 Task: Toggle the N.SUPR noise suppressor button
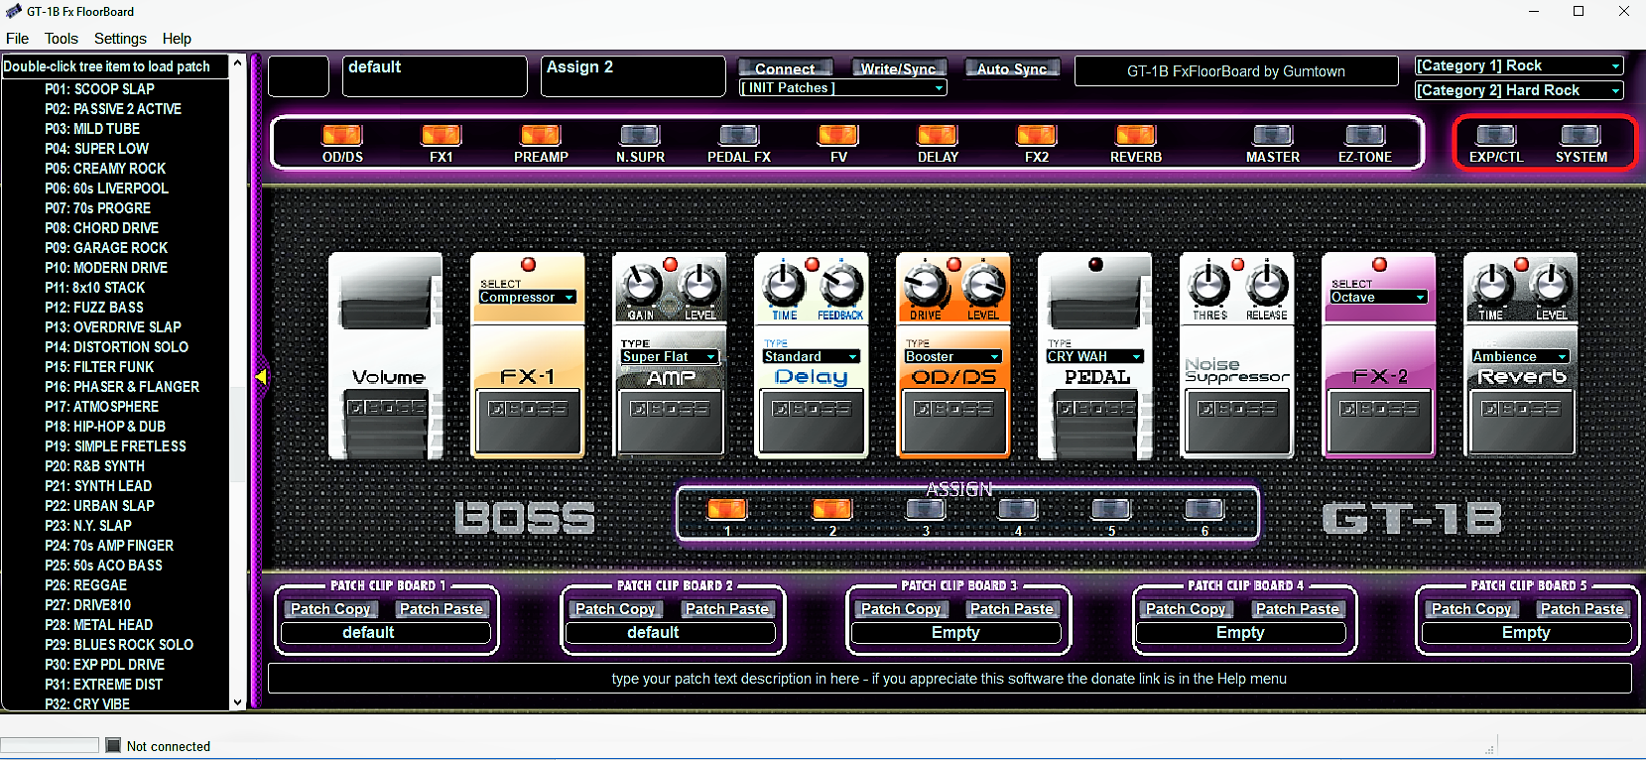point(640,135)
